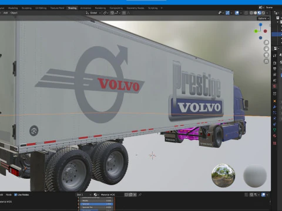Toggle the viewport overlays button
The width and height of the screenshot is (282, 211).
(237, 13)
